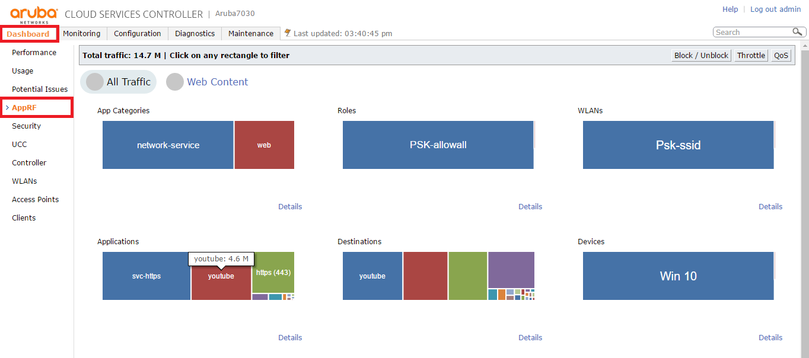Open the Help link
The width and height of the screenshot is (809, 358).
click(x=730, y=9)
